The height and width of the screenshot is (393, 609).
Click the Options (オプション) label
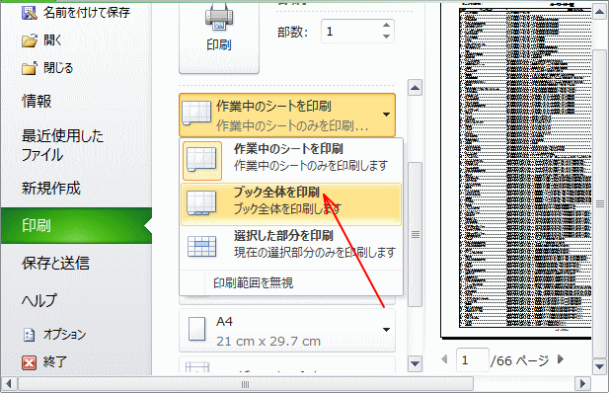pyautogui.click(x=64, y=335)
